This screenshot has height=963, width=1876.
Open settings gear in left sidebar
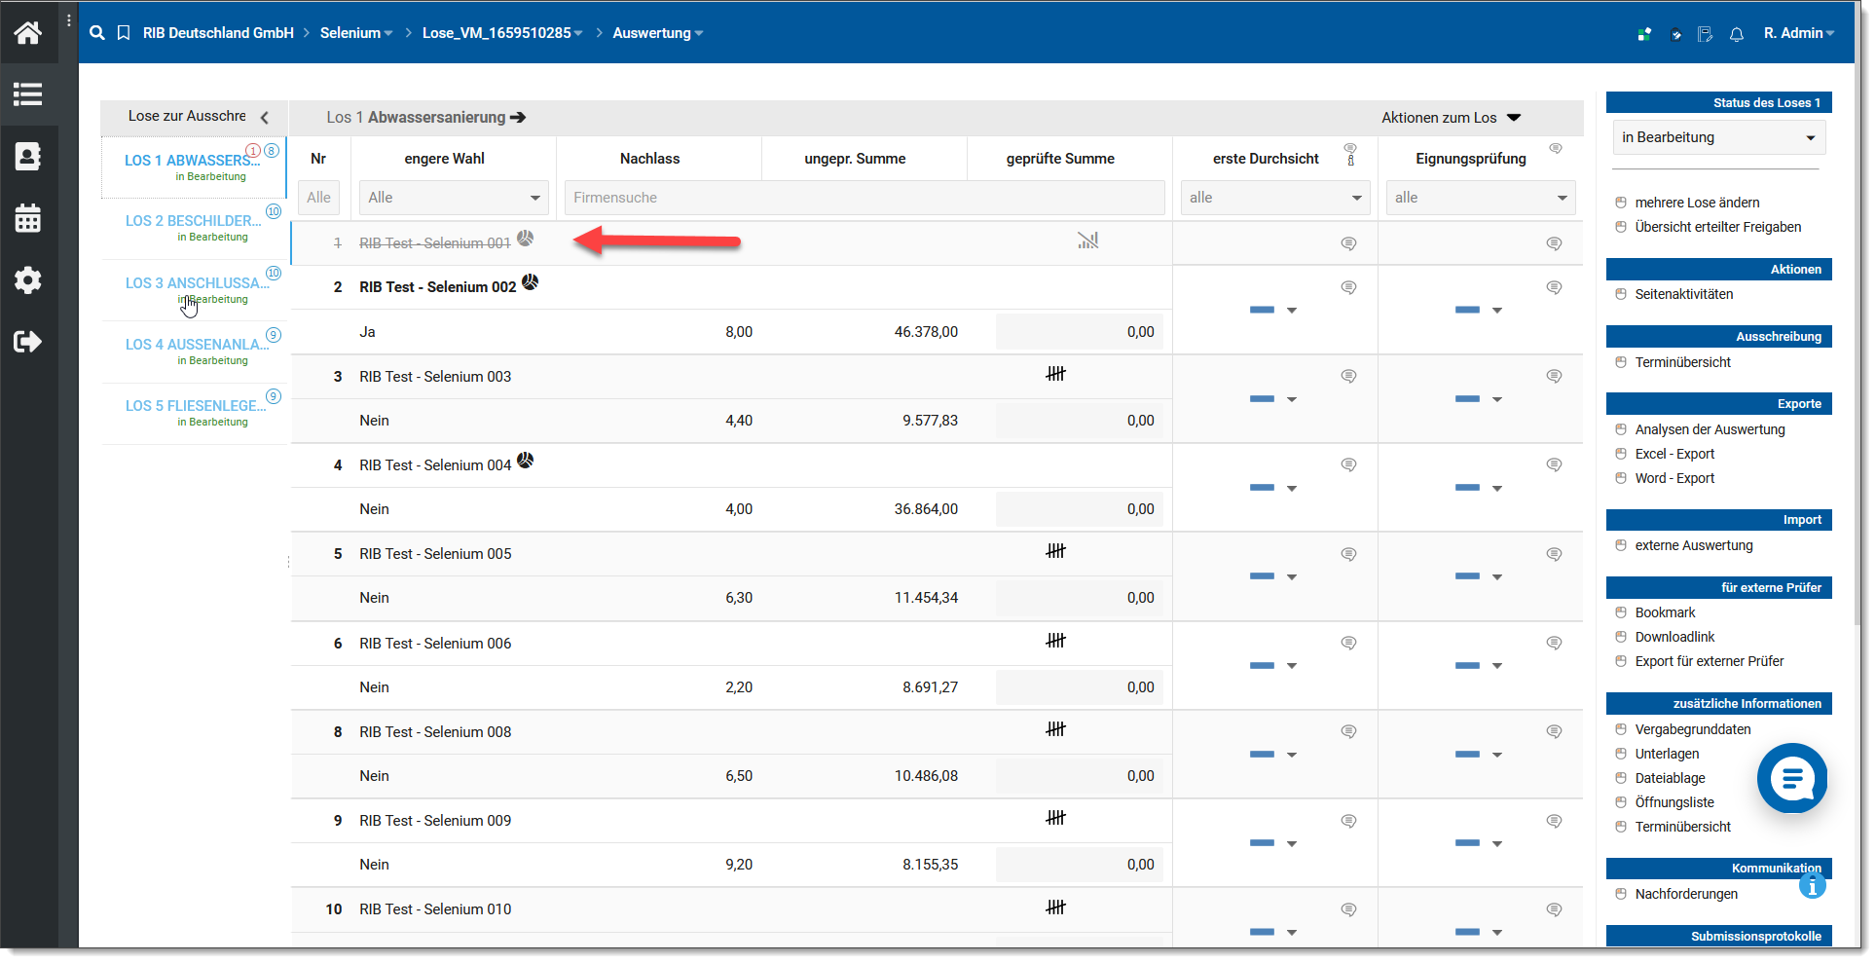coord(27,280)
